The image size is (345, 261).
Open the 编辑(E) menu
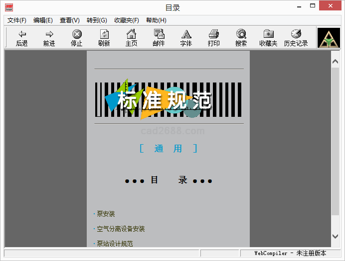click(x=43, y=20)
